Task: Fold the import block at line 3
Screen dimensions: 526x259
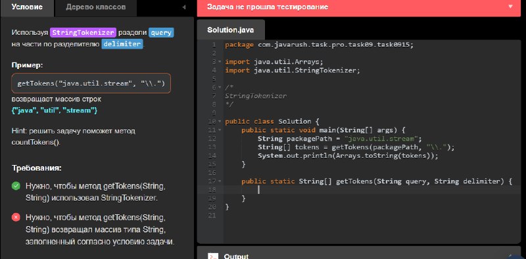Action: pos(220,62)
